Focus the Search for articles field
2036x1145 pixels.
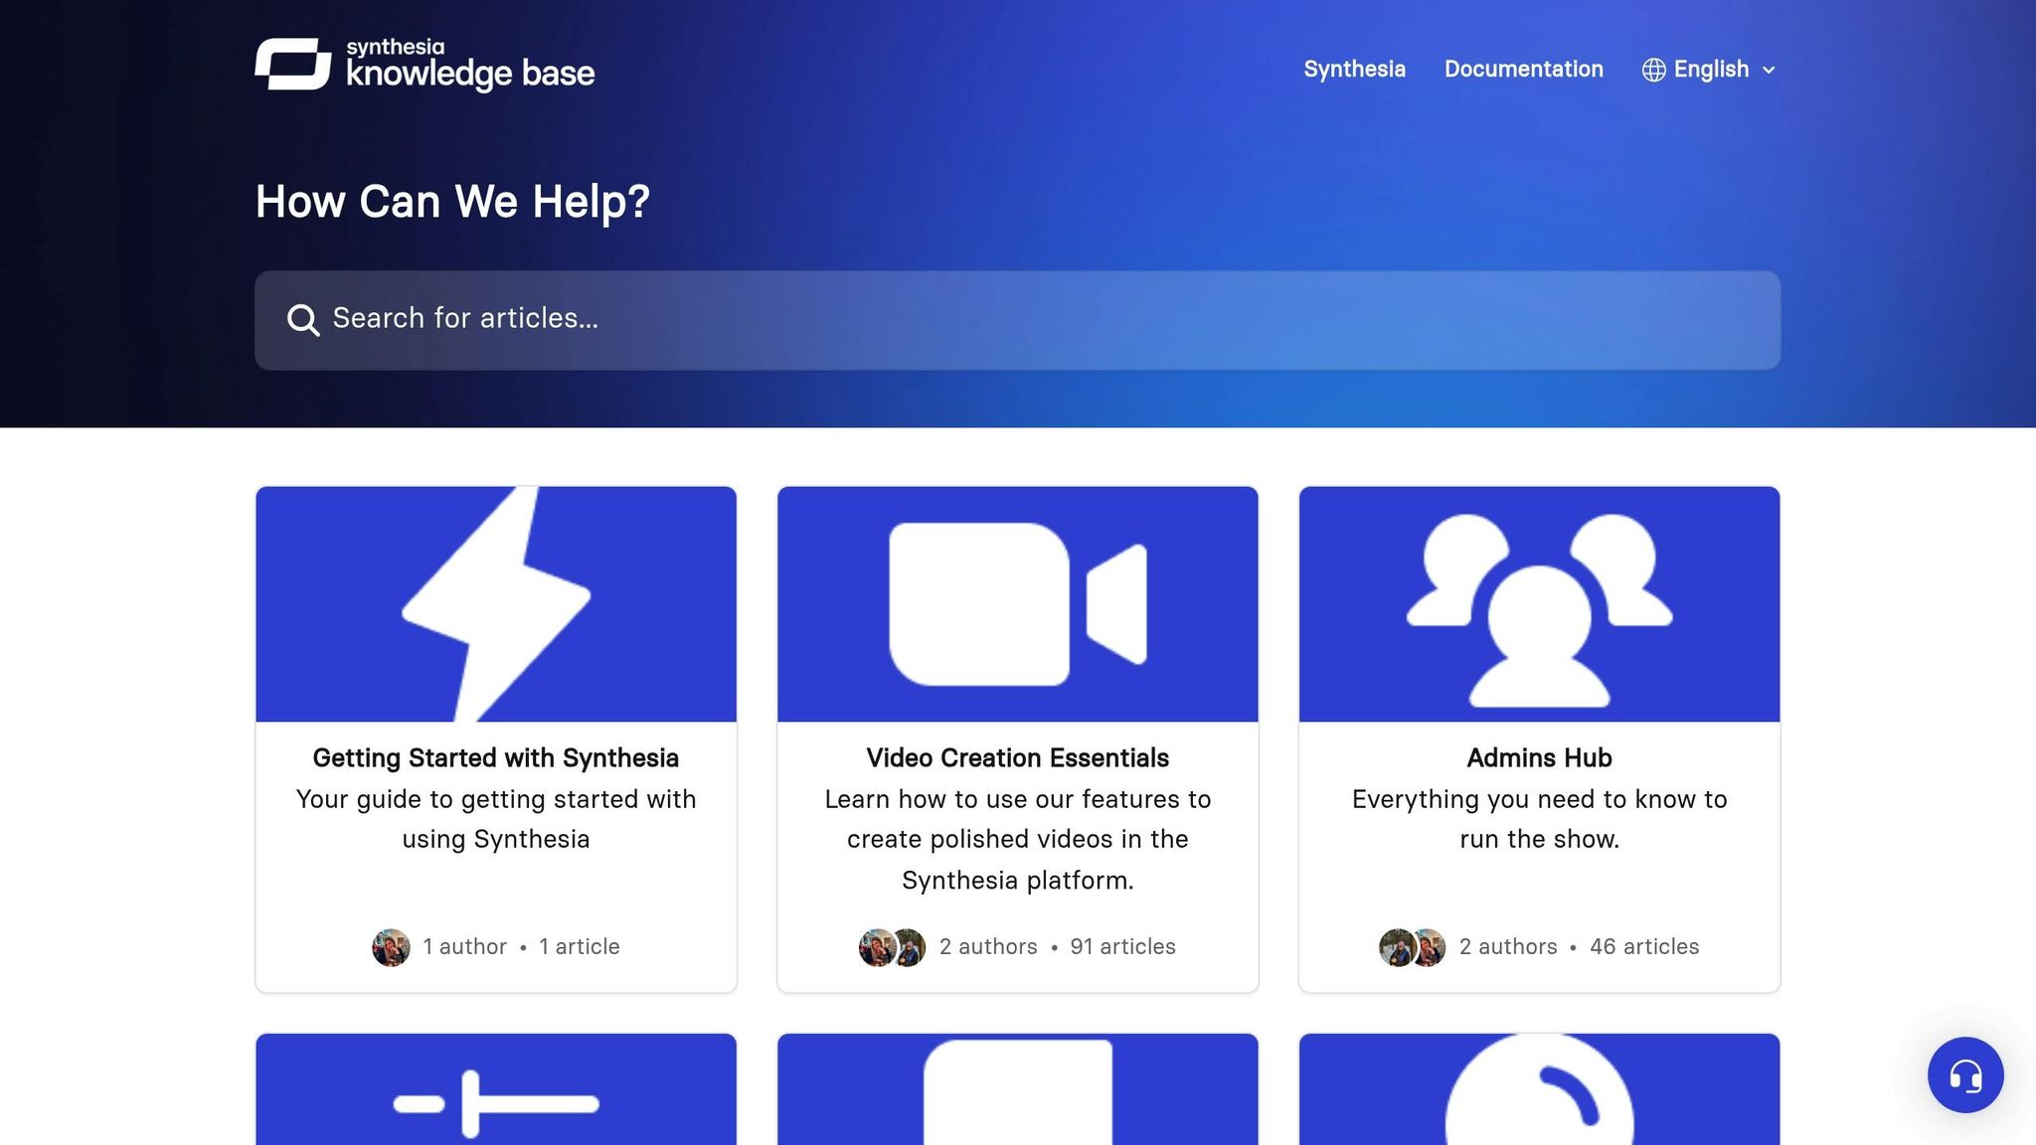pyautogui.click(x=1017, y=320)
